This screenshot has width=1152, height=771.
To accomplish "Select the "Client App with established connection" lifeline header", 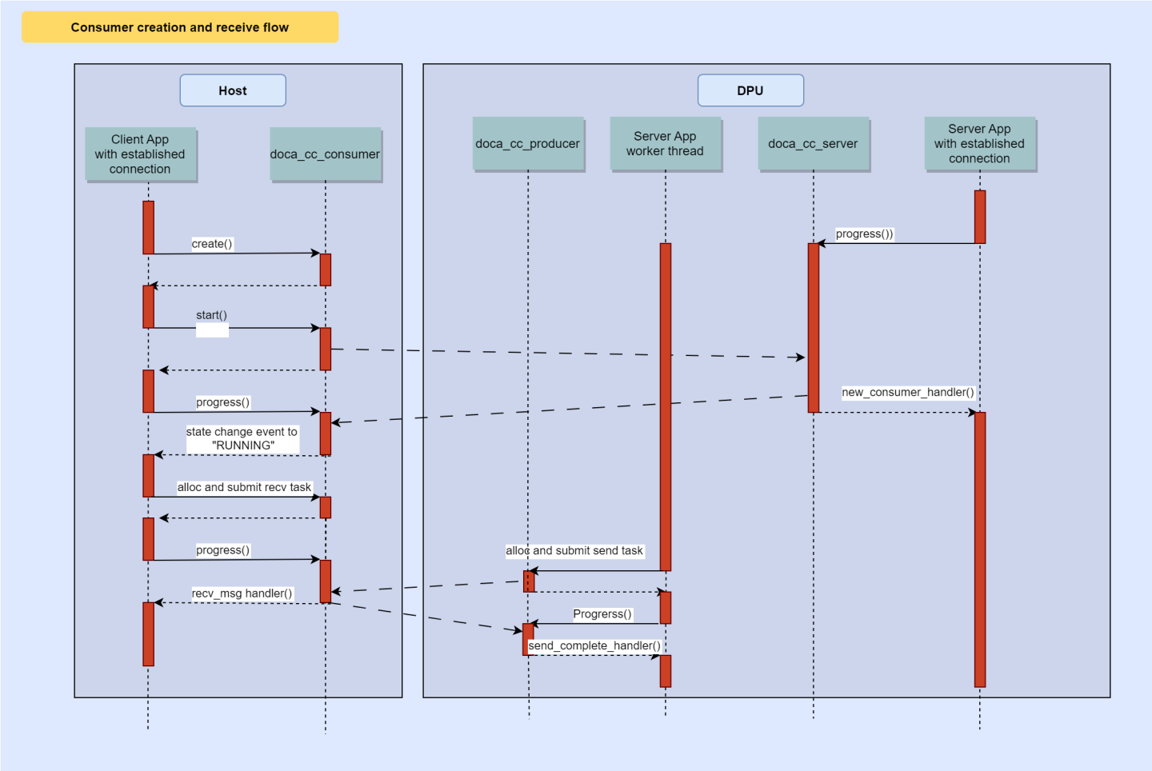I will tap(141, 154).
